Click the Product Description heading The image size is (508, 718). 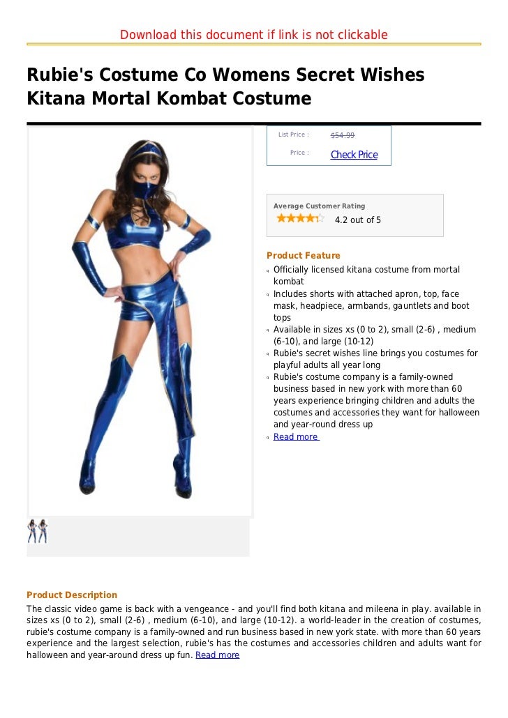coord(72,595)
